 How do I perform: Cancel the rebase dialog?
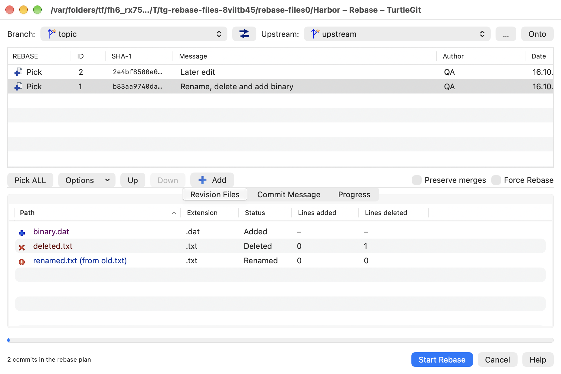[497, 360]
